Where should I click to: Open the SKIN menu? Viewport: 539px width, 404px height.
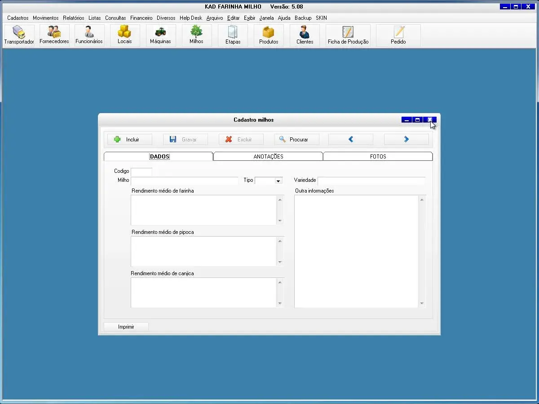click(x=321, y=18)
